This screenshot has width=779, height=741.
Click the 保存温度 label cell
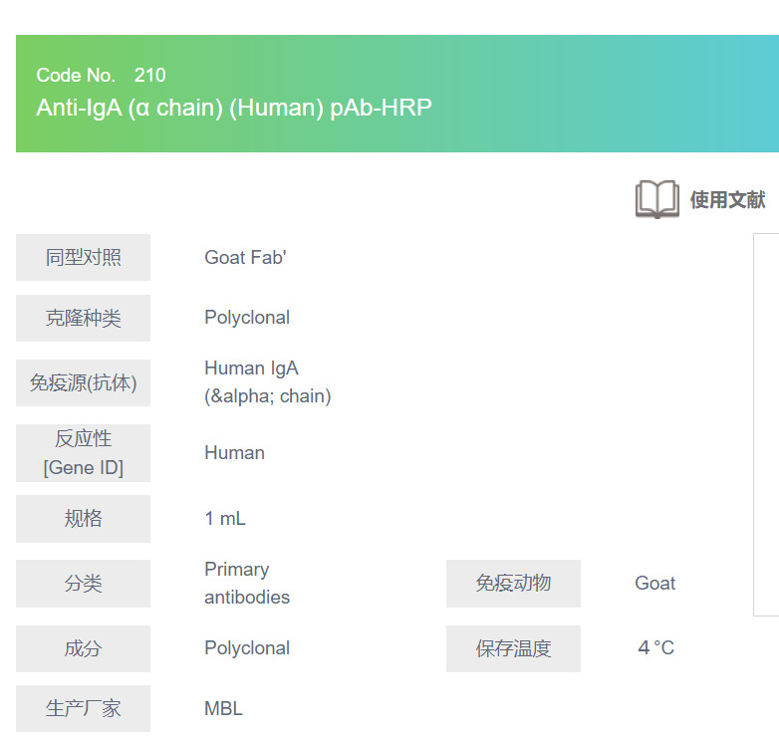coord(513,648)
